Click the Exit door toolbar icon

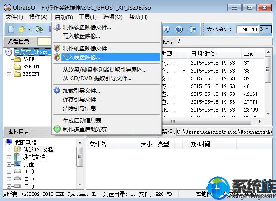[192, 29]
